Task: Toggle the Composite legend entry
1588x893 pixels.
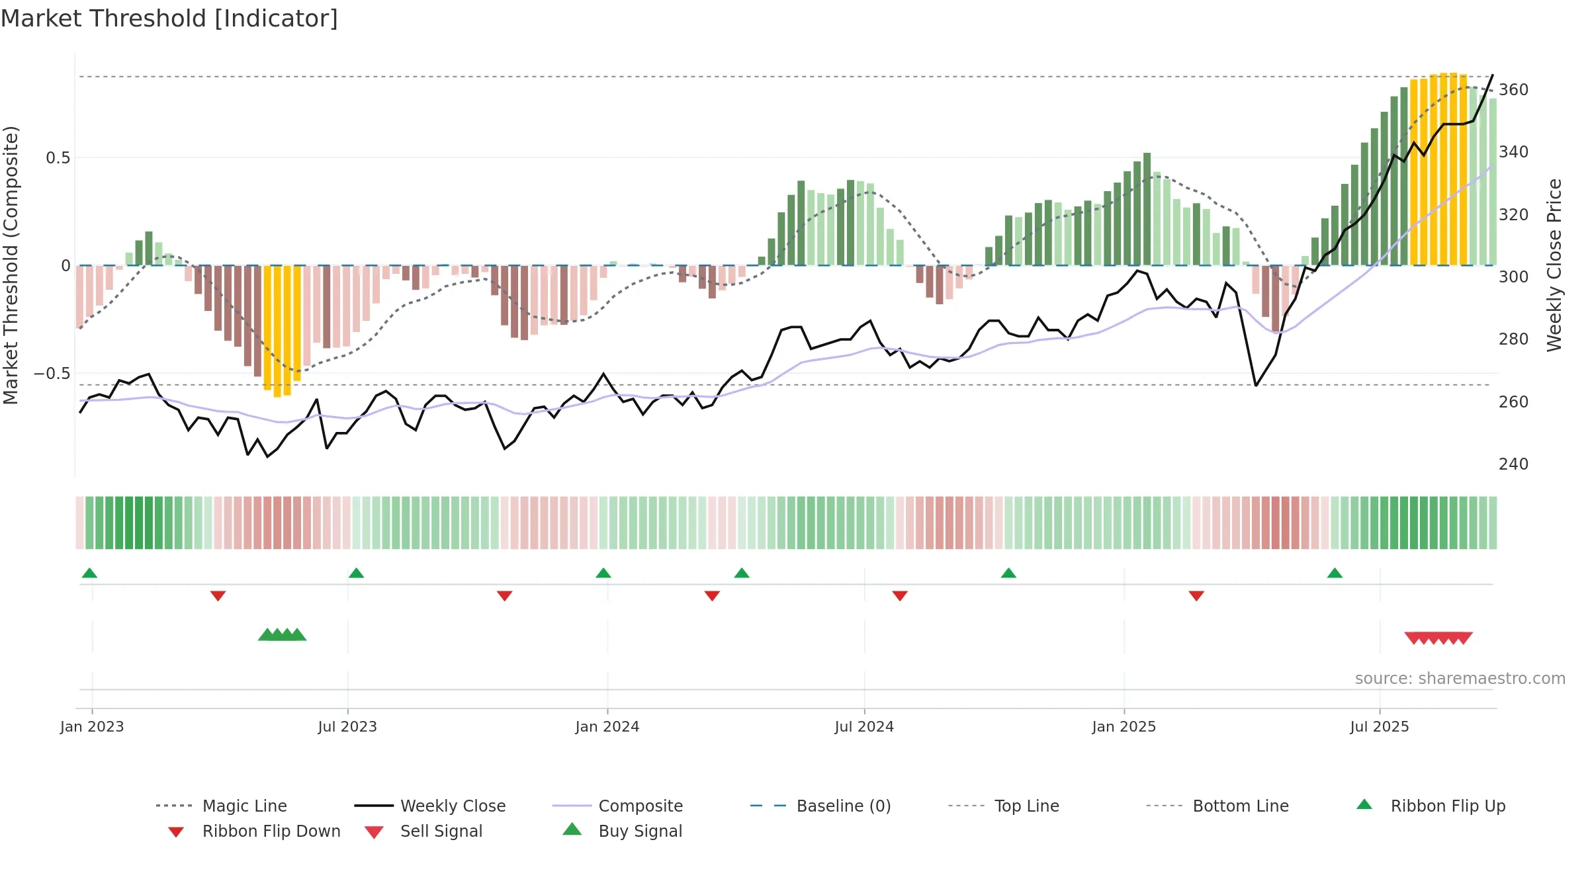Action: coord(617,806)
